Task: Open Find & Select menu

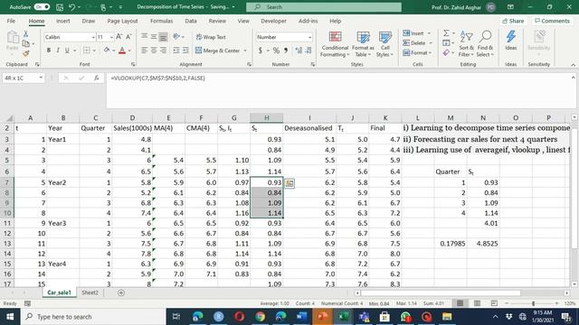Action: tap(485, 44)
